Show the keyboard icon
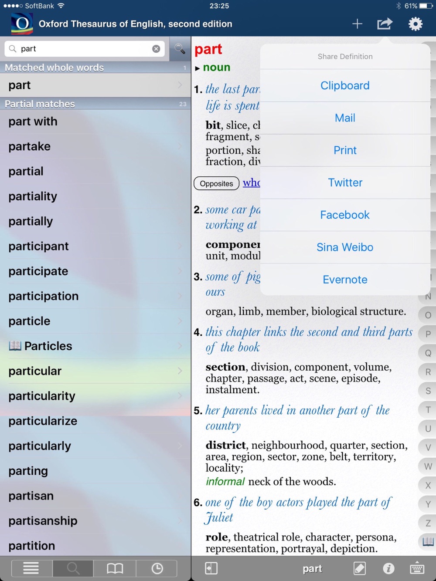This screenshot has height=581, width=436. 417,568
